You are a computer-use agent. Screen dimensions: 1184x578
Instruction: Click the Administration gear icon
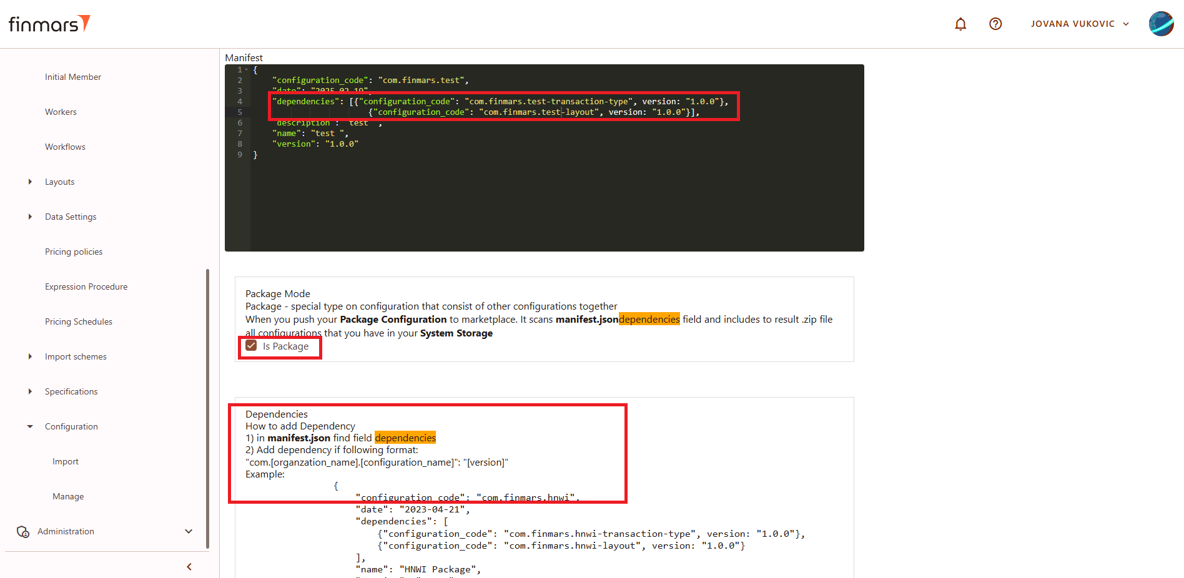[23, 532]
